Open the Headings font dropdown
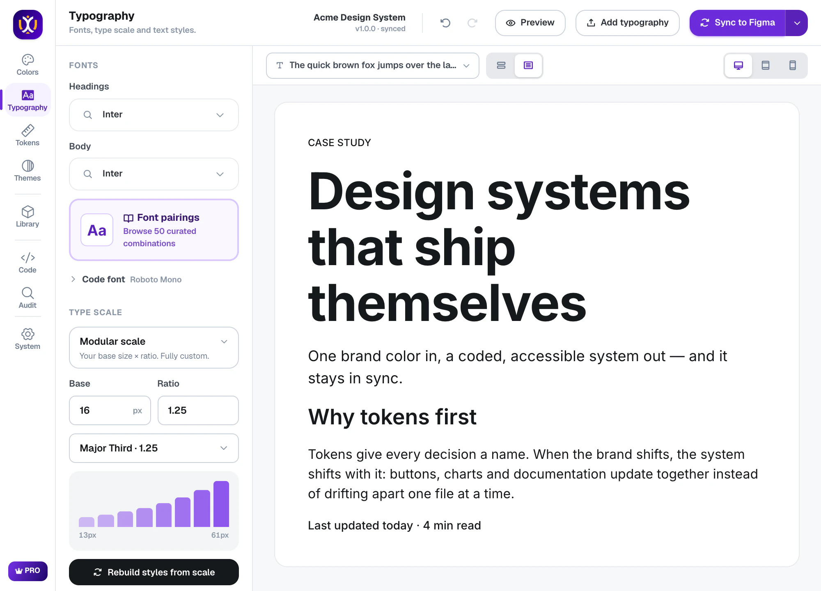The image size is (821, 591). click(154, 115)
